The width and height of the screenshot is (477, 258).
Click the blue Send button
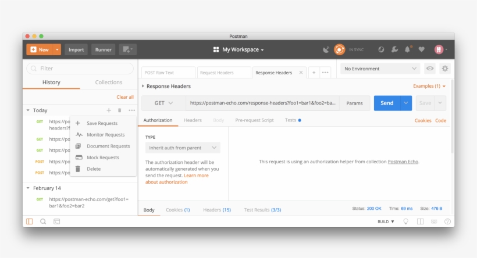point(387,103)
